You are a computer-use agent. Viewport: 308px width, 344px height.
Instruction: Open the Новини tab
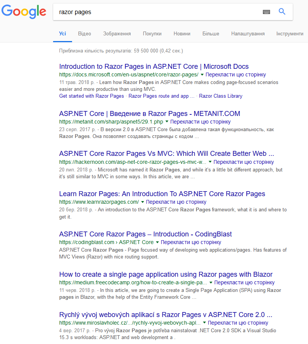point(182,33)
